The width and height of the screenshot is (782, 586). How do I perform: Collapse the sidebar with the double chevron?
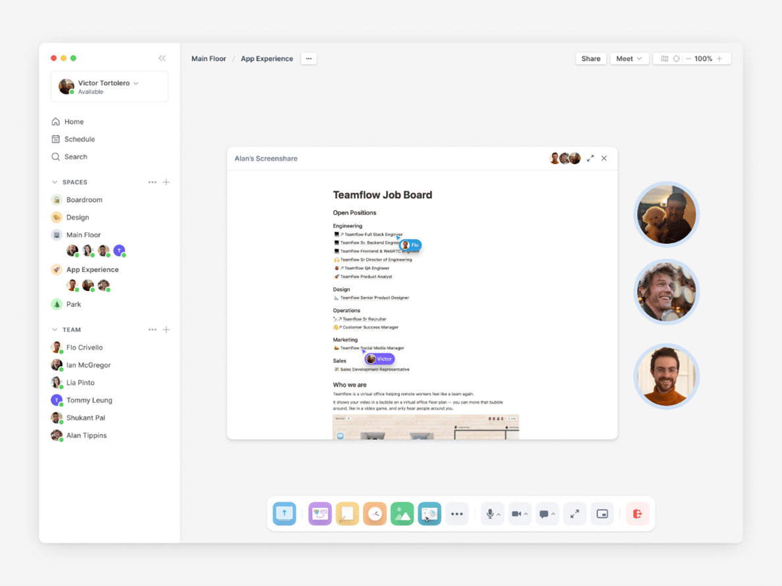pyautogui.click(x=162, y=59)
